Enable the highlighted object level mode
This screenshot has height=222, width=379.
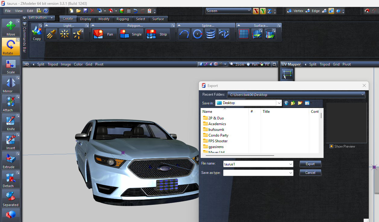pos(331,11)
